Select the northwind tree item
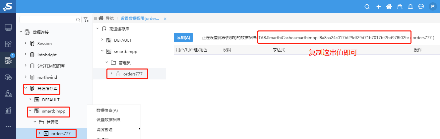440x139 pixels. click(47, 77)
